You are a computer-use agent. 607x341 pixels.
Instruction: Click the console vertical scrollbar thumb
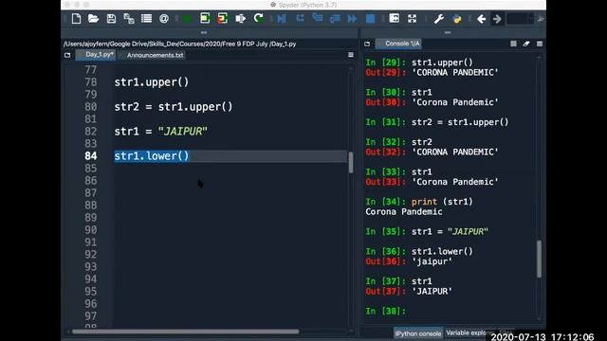point(540,259)
